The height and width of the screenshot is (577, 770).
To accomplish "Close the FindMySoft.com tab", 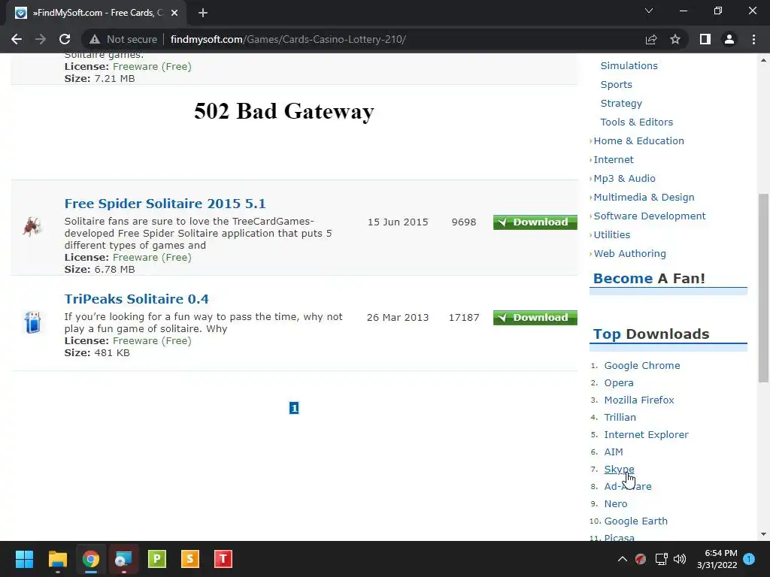I will (x=174, y=13).
